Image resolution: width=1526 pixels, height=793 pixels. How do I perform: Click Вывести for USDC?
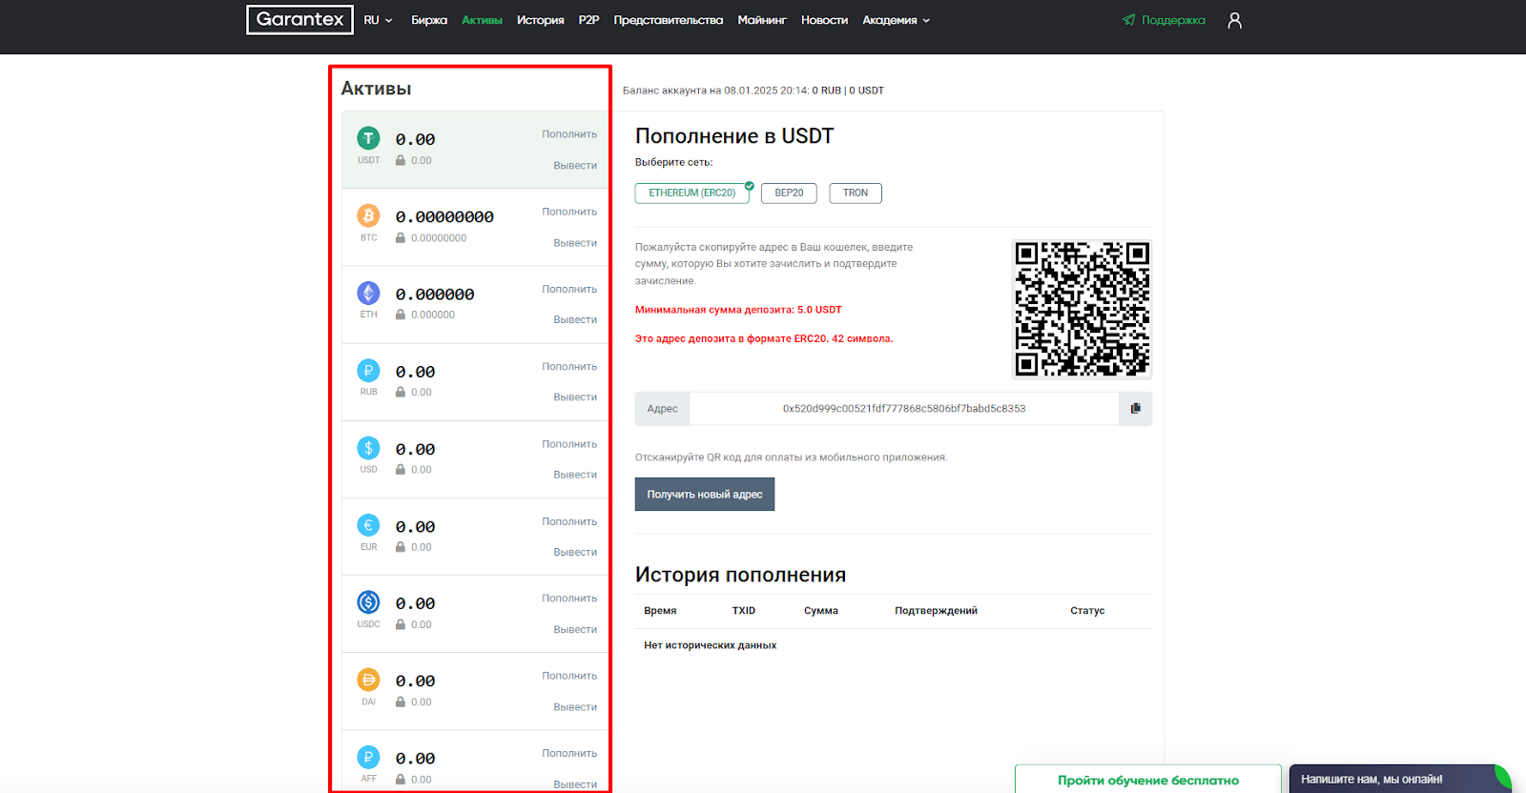click(x=575, y=629)
